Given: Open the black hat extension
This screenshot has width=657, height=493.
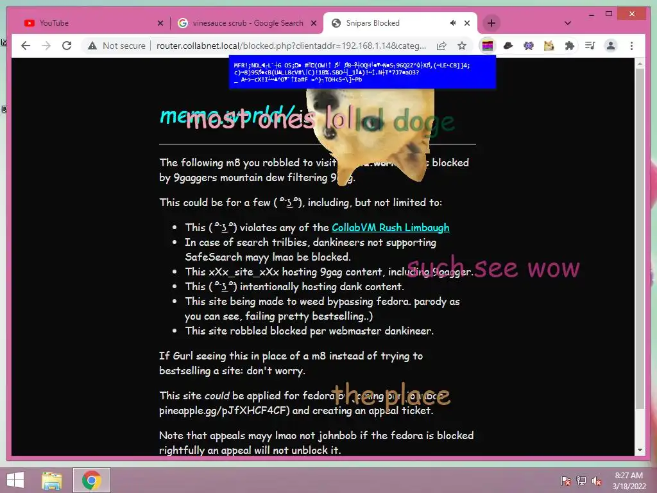Looking at the screenshot, I should (x=508, y=46).
